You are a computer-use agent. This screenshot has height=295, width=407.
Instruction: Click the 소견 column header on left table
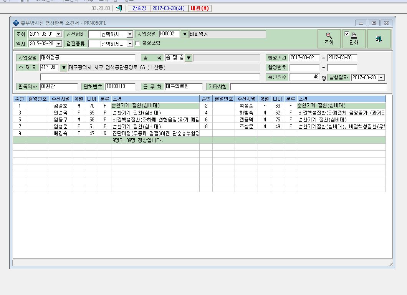click(x=155, y=99)
